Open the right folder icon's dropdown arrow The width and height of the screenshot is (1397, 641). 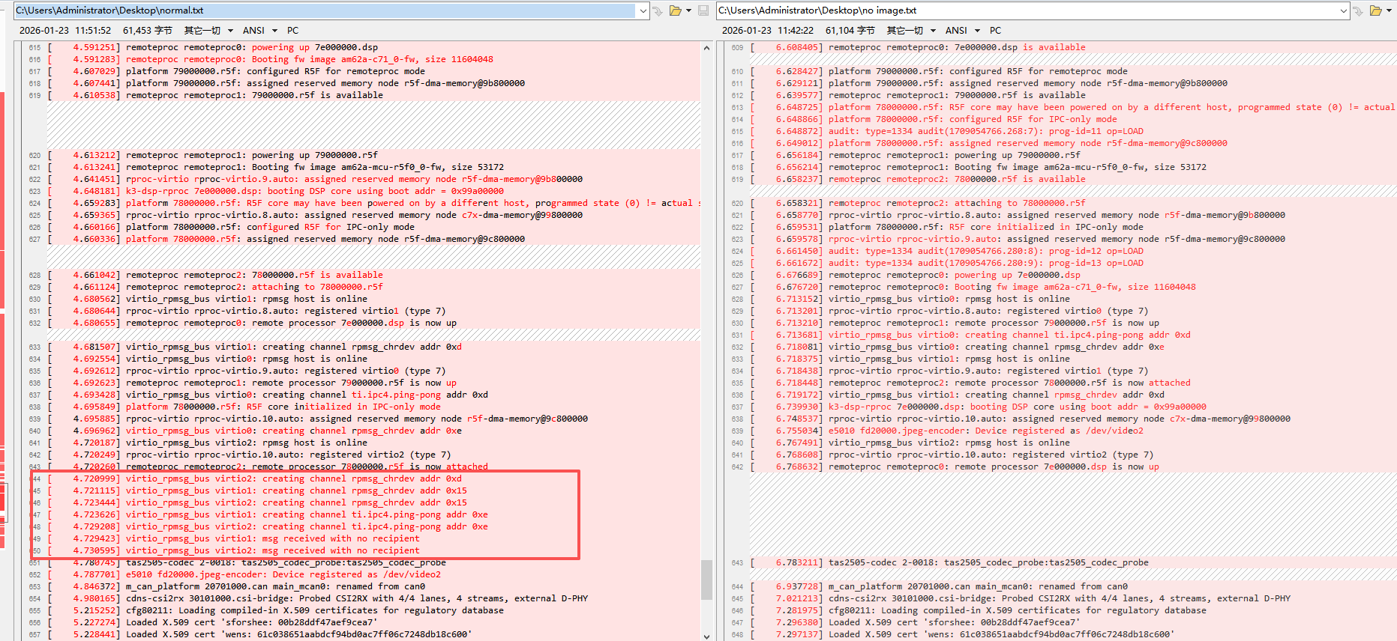[x=1390, y=10]
